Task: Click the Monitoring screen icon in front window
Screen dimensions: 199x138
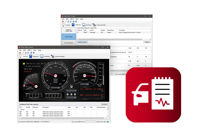Action: coord(42,57)
